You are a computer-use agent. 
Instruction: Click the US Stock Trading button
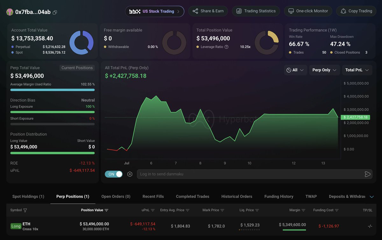point(155,11)
